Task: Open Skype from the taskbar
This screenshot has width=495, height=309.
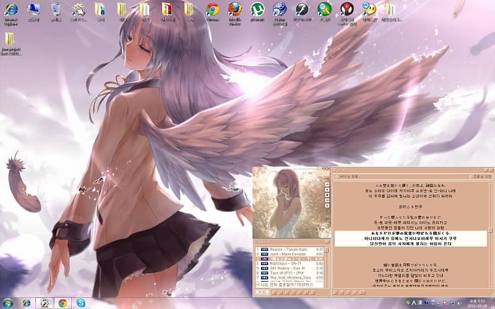Action: click(x=82, y=303)
